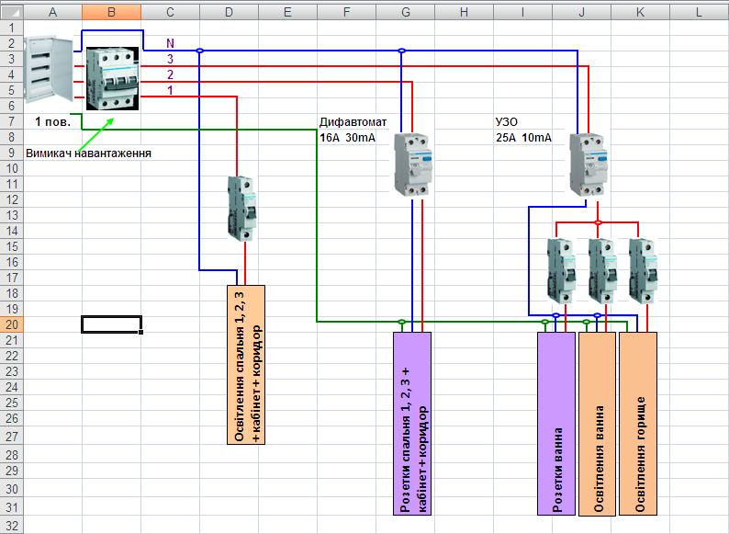
Task: Click the orange 'Освітлення ванна' box
Action: [598, 423]
